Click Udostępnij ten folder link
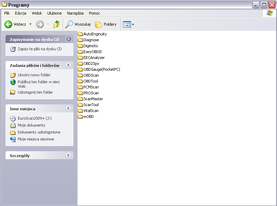277x206 pixels. click(x=35, y=92)
